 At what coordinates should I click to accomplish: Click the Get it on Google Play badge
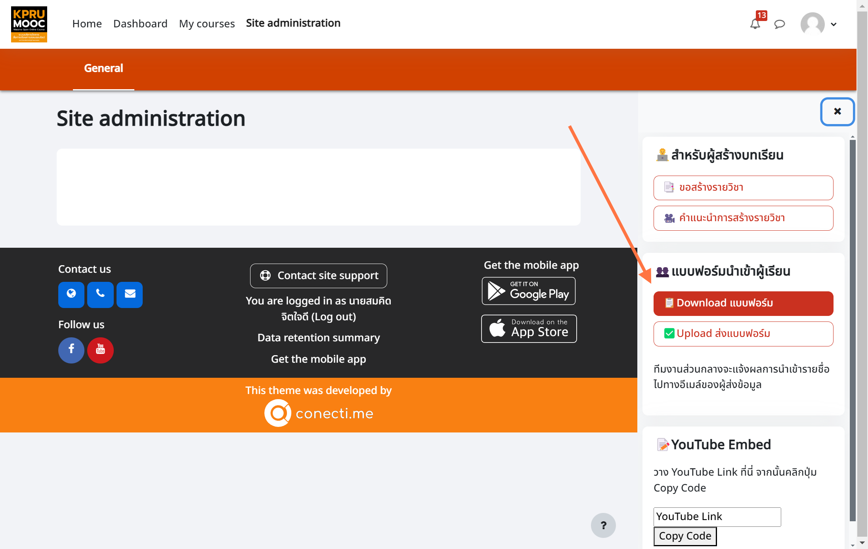(x=529, y=291)
